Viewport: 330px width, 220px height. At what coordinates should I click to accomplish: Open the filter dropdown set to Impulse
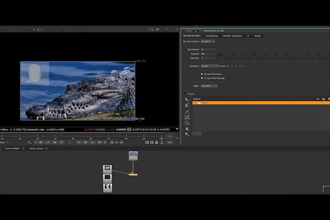(x=209, y=86)
